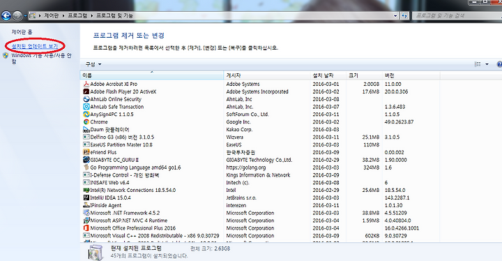Click the AnySign4PC program icon
This screenshot has width=502, height=261.
click(86, 114)
